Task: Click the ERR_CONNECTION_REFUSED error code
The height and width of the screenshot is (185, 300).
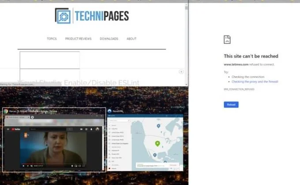Action: pos(239,89)
